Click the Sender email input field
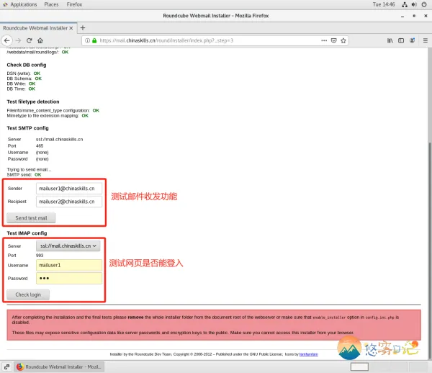The width and height of the screenshot is (432, 373). click(69, 187)
